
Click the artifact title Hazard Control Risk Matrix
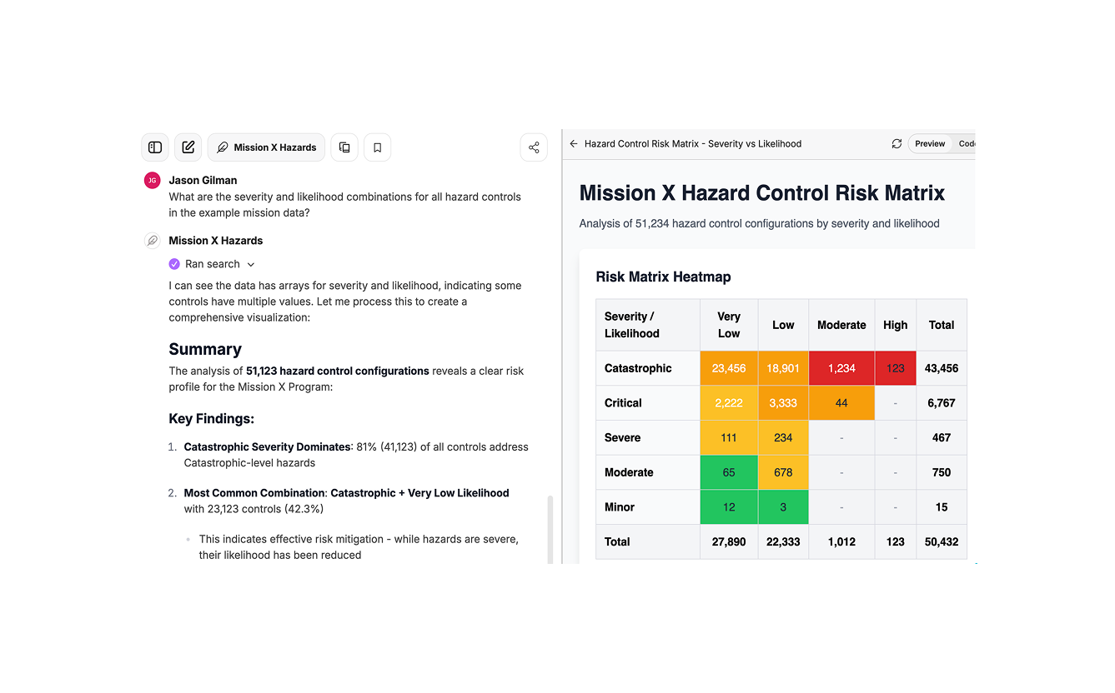pyautogui.click(x=692, y=143)
